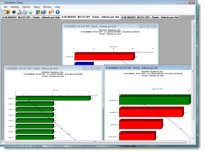Viewport: 204px width, 153px height.
Task: Click the blue bar in Defect Count chart
Action: click(84, 63)
